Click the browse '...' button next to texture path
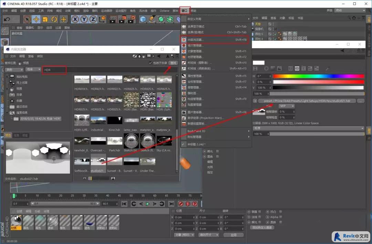The image size is (372, 244). [x=361, y=101]
